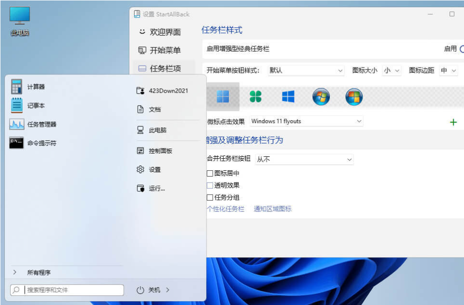Image resolution: width=464 pixels, height=305 pixels.
Task: Select the Windows 7 orb start button
Action: pos(321,97)
